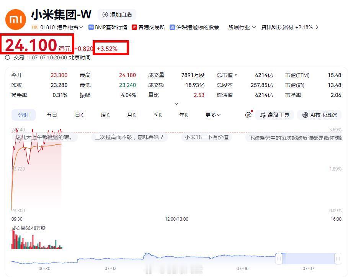Viewport: 348px width, 277px height.
Task: Click the trading status clock icon
Action: (8, 57)
